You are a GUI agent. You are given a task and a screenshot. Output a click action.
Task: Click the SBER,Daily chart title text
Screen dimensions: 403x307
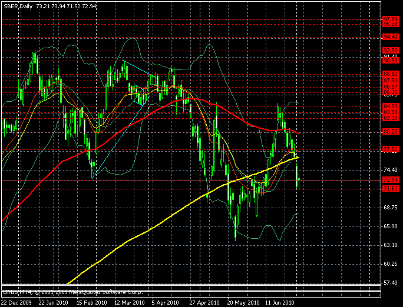(x=18, y=6)
